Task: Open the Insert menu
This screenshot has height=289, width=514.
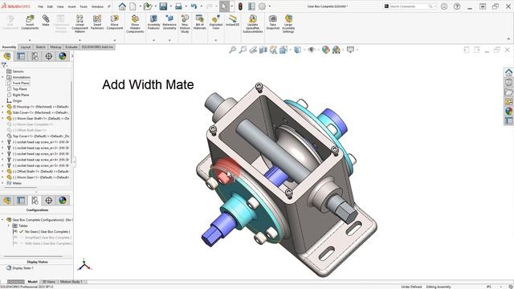Action: pos(71,6)
